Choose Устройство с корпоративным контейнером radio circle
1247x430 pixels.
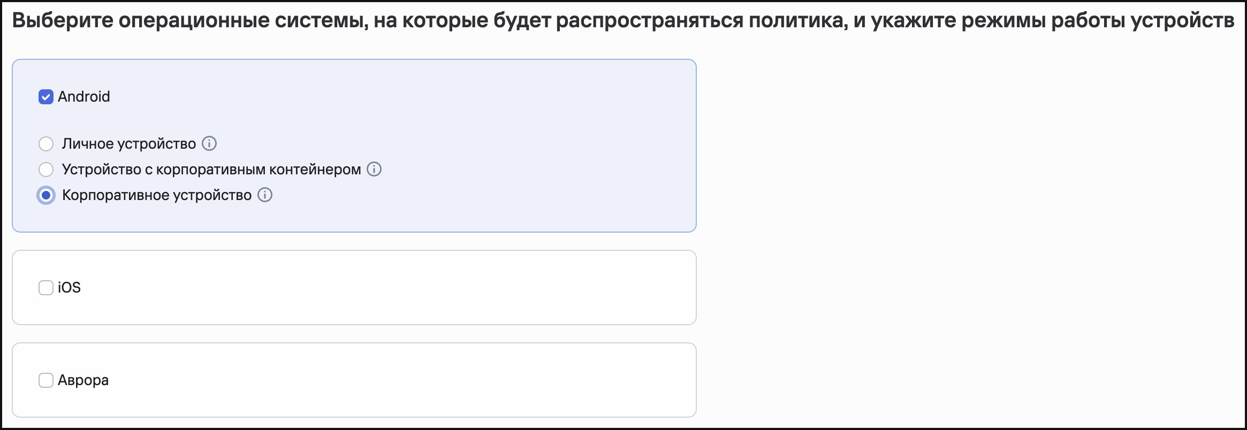point(46,170)
